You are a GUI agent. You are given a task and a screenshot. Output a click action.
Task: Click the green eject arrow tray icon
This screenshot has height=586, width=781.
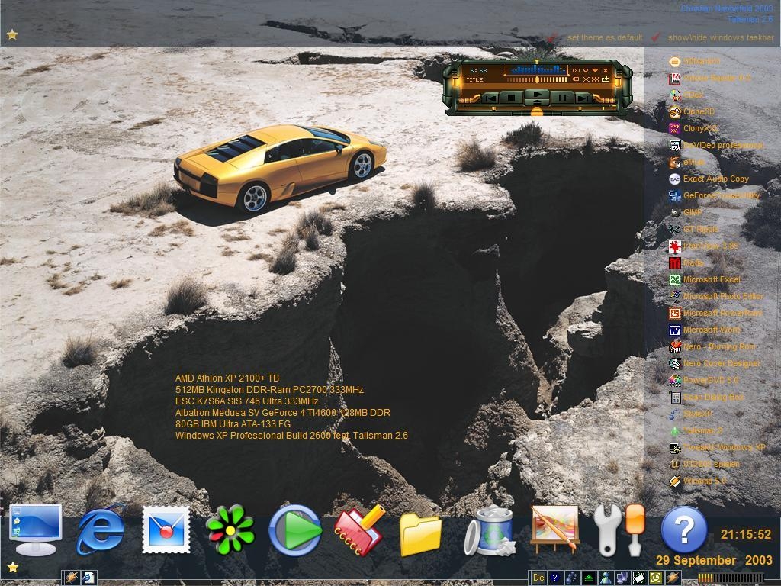click(x=589, y=578)
